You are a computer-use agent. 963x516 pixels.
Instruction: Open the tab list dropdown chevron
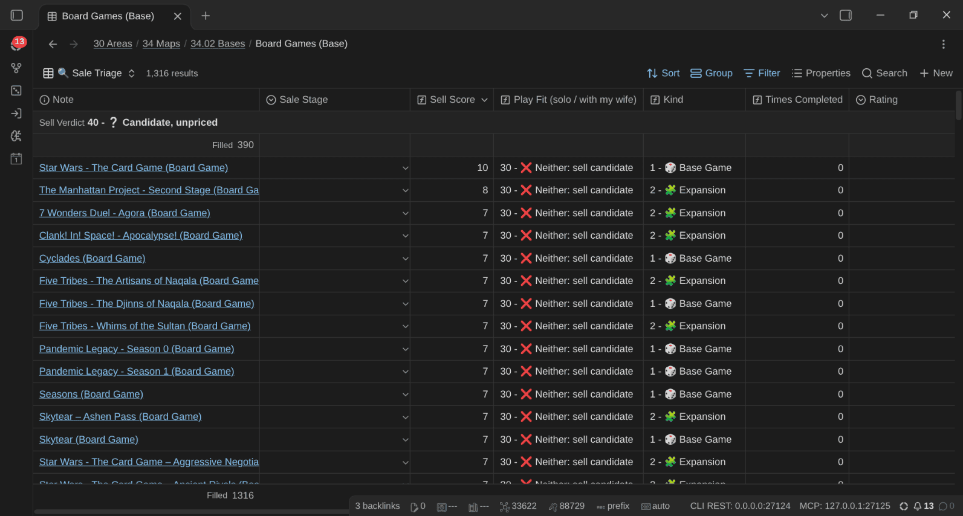824,16
